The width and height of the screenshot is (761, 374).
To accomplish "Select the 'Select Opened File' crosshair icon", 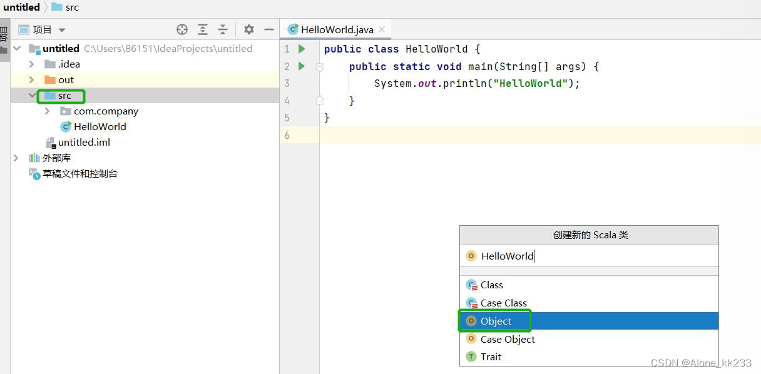I will [181, 29].
